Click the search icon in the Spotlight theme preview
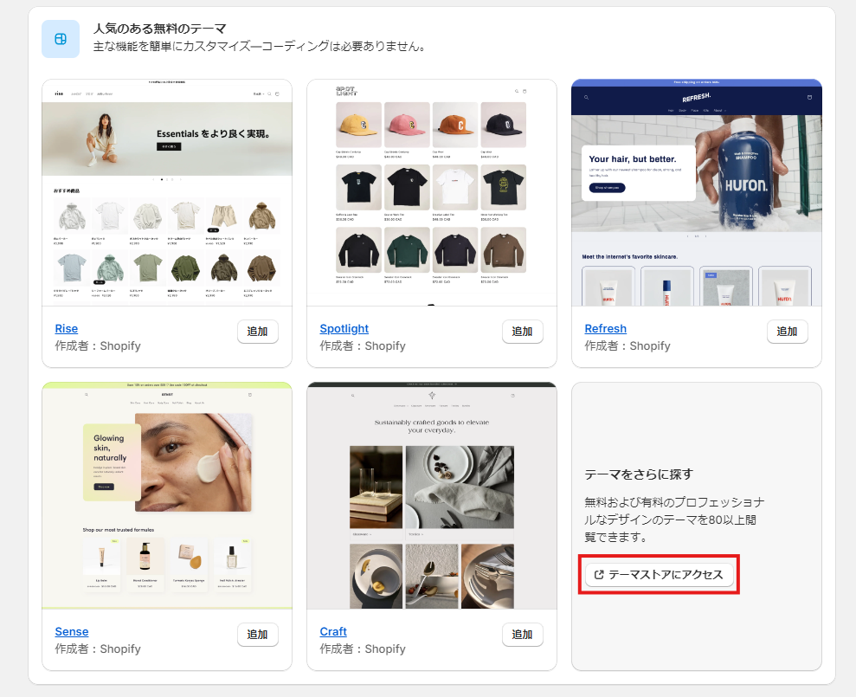 pos(517,89)
